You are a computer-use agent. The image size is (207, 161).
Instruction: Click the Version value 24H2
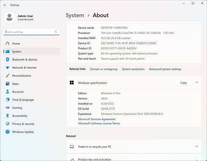[104, 98]
